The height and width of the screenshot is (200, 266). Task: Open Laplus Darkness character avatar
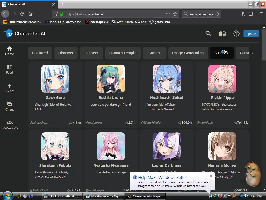[167, 146]
